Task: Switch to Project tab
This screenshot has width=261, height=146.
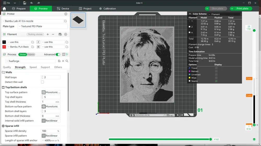Action: [85, 9]
